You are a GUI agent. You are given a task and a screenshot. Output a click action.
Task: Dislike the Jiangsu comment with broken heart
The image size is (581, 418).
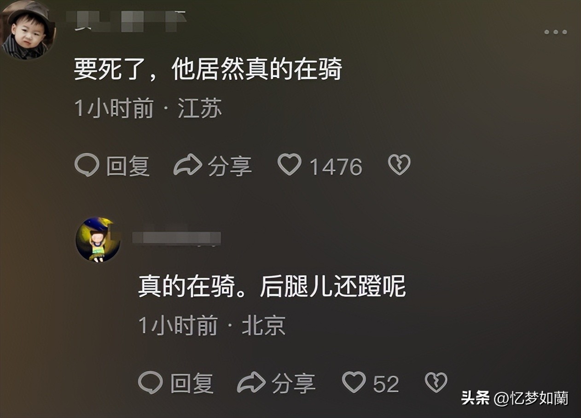399,165
